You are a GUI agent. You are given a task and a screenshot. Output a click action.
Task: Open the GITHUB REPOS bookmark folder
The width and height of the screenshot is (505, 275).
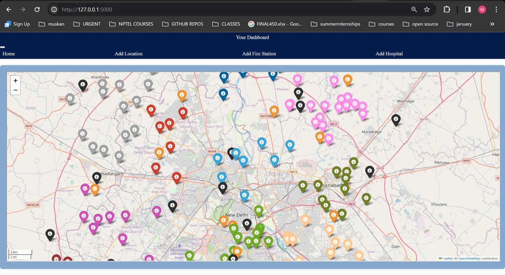click(x=183, y=24)
